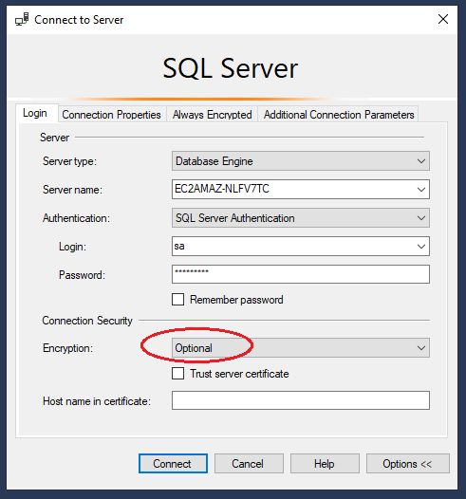Click the Password label
Viewport: 466px width, 499px height.
[82, 275]
